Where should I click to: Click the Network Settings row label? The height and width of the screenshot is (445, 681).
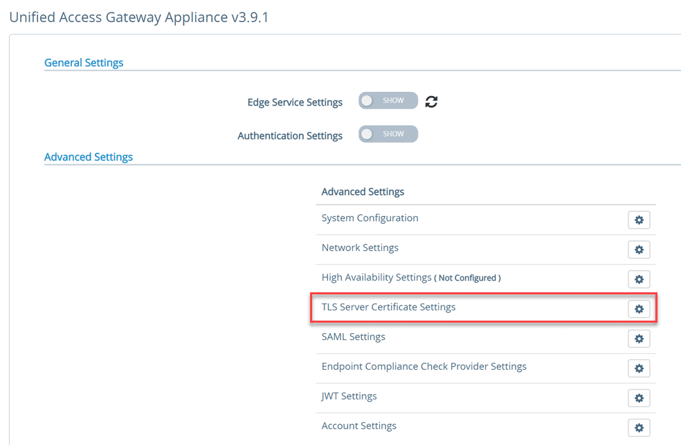point(360,247)
